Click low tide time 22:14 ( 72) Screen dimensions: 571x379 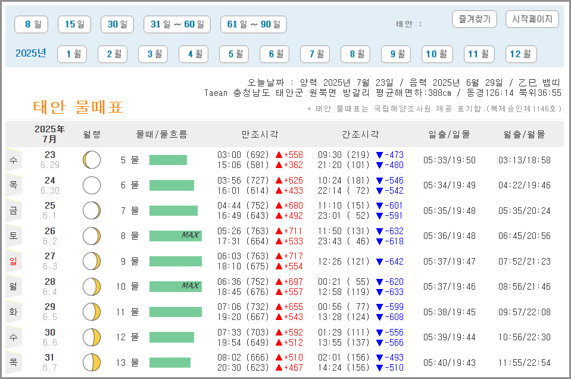344,191
